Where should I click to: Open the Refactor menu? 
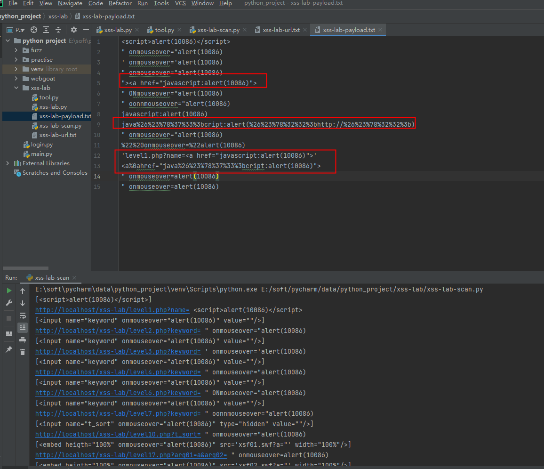120,3
